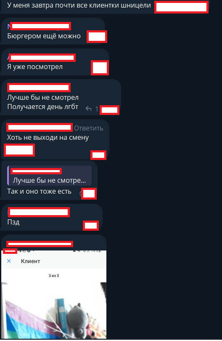The width and height of the screenshot is (222, 341).
Task: Click the blue X icon beside "Клиент"
Action: [9, 261]
